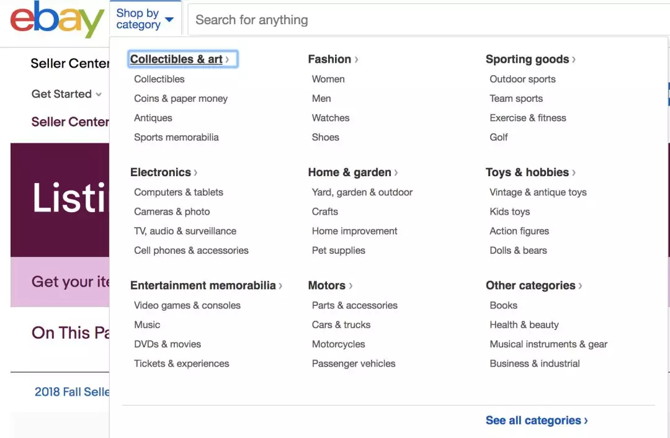This screenshot has height=438, width=670.
Task: Click See all categories link
Action: [536, 421]
